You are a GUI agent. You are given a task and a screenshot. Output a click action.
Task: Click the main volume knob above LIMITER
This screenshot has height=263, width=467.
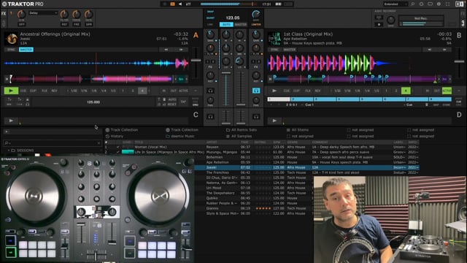[256, 15]
